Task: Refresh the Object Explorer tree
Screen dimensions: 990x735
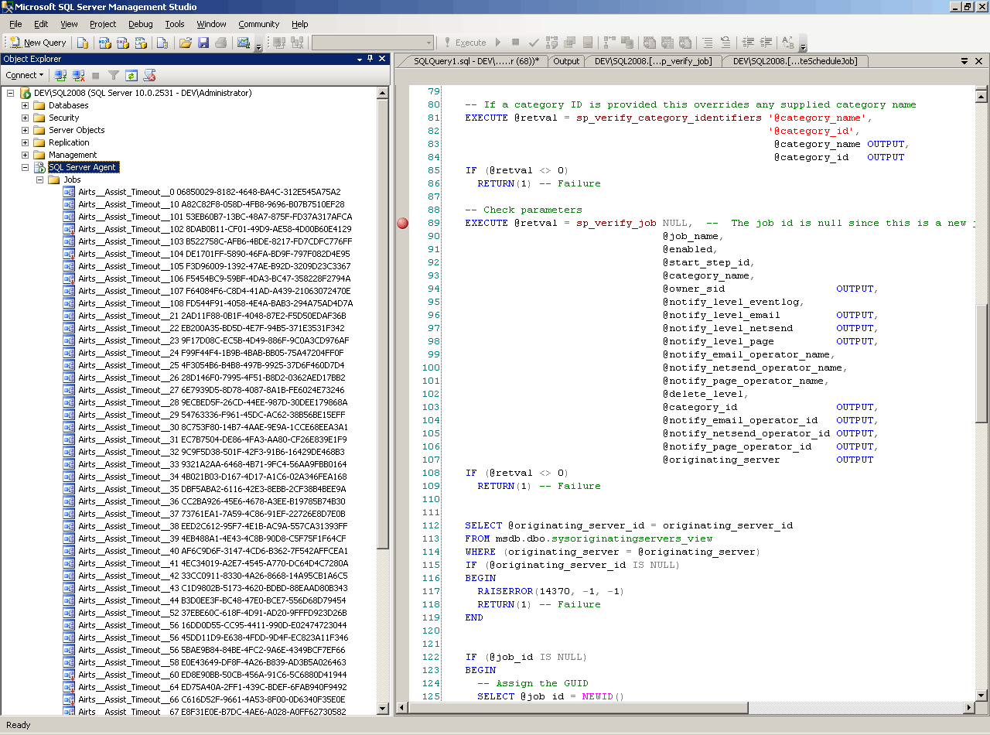Action: [x=131, y=75]
